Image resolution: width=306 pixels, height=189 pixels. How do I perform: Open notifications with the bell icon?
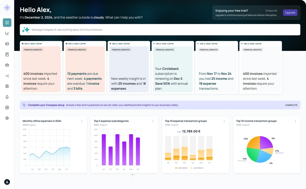[7, 97]
